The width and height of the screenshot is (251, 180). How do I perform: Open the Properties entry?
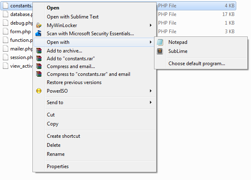[58, 166]
